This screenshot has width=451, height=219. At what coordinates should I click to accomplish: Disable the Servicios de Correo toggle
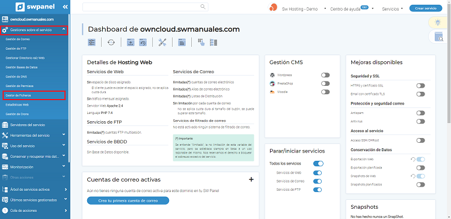(318, 181)
